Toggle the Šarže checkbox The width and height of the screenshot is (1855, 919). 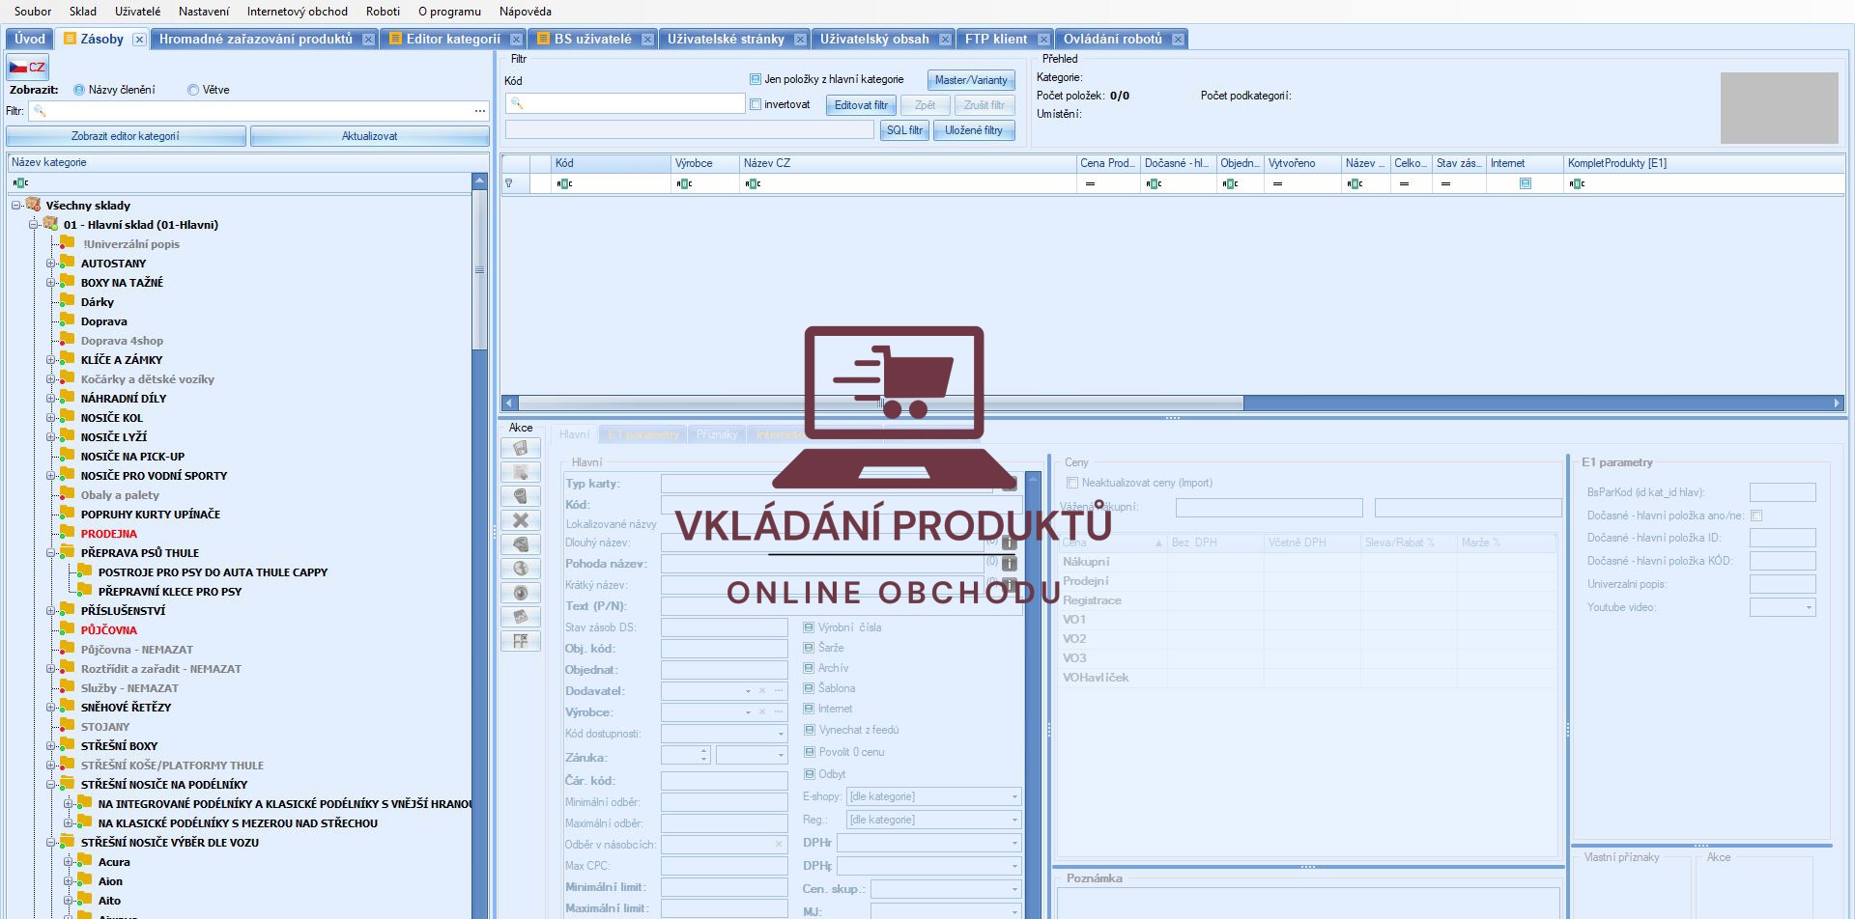point(809,648)
